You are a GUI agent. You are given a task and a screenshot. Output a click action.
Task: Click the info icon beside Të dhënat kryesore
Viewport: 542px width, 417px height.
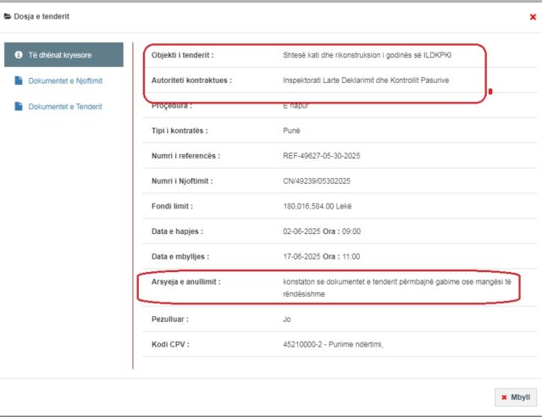pos(19,55)
